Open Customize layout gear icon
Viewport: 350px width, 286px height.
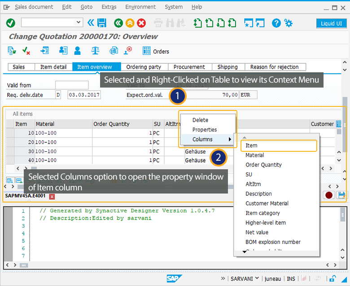coord(288,23)
